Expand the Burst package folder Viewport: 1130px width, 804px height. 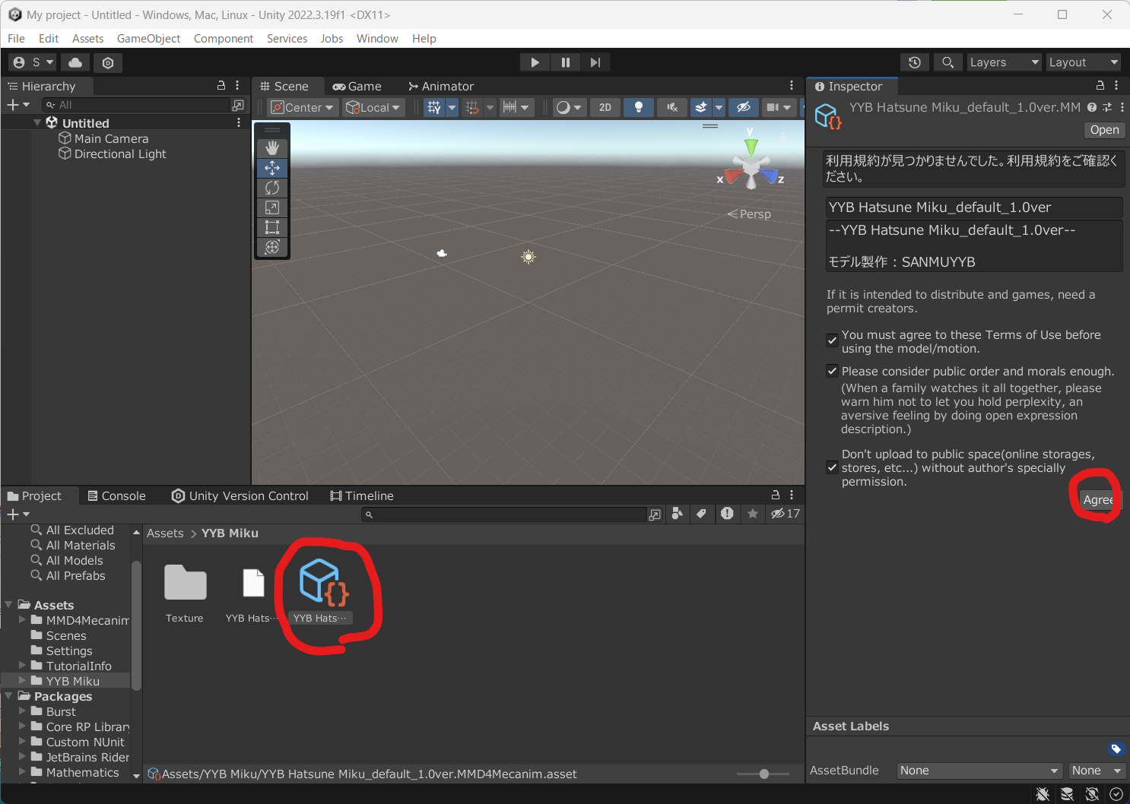[24, 711]
